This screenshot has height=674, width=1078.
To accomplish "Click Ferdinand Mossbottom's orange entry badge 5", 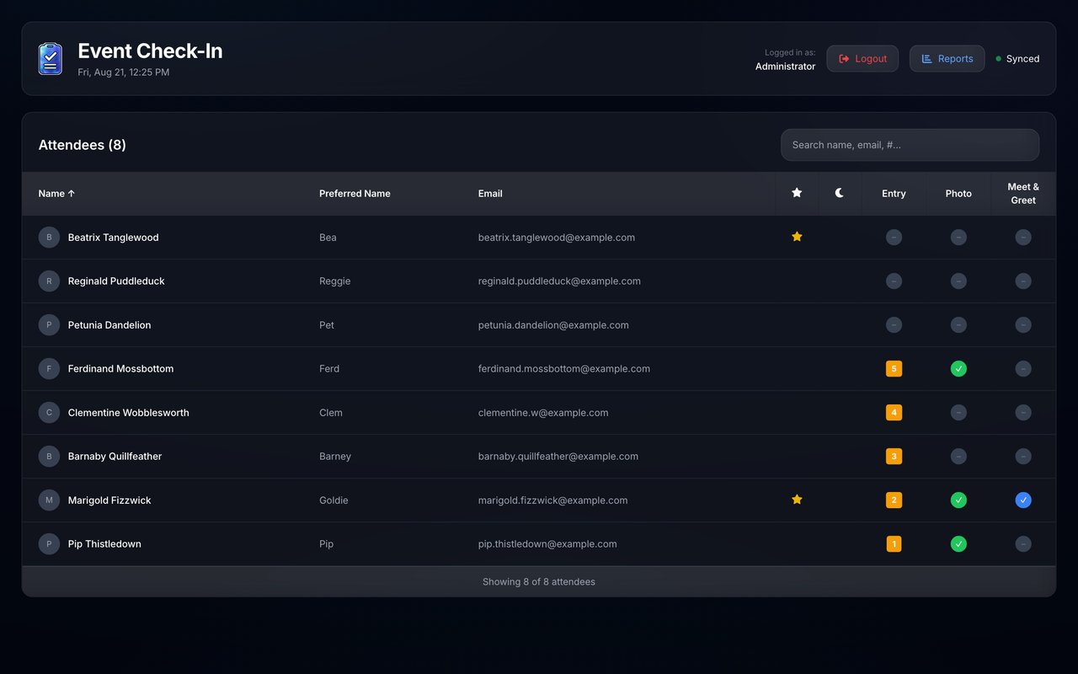I will [894, 368].
